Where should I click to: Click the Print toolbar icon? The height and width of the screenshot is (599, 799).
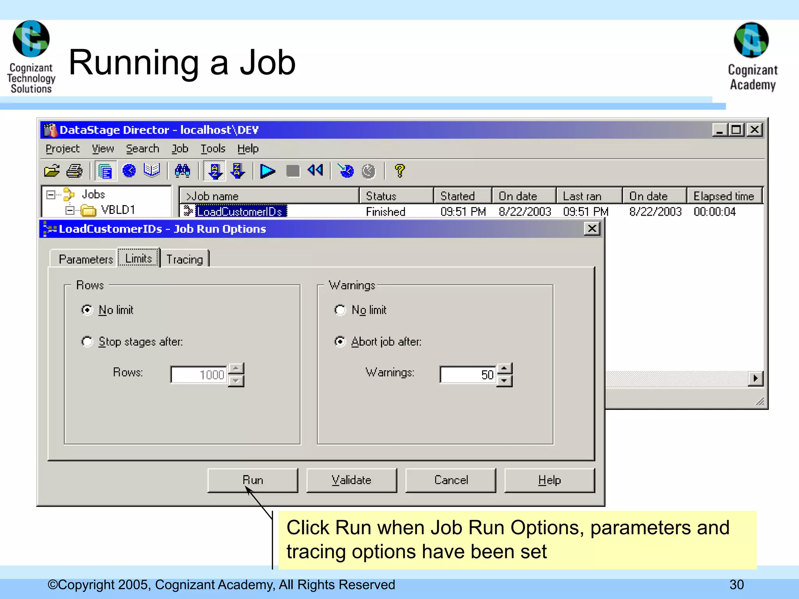pyautogui.click(x=74, y=171)
